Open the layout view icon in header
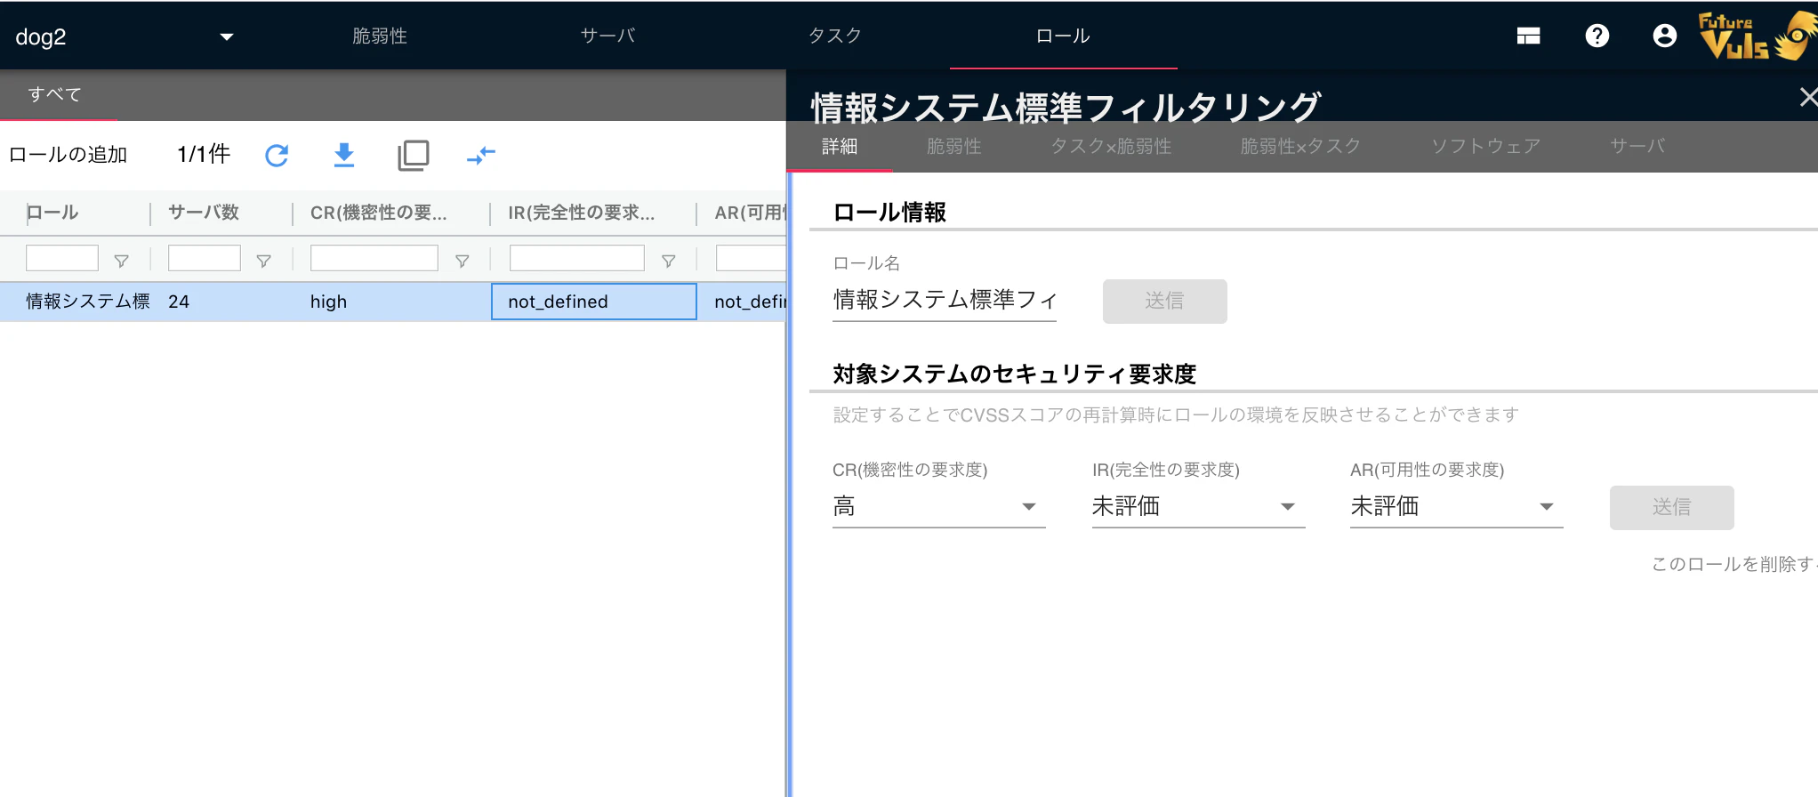1818x797 pixels. [1528, 36]
